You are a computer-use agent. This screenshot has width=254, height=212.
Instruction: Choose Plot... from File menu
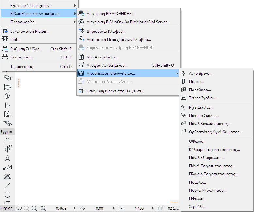tap(39, 40)
